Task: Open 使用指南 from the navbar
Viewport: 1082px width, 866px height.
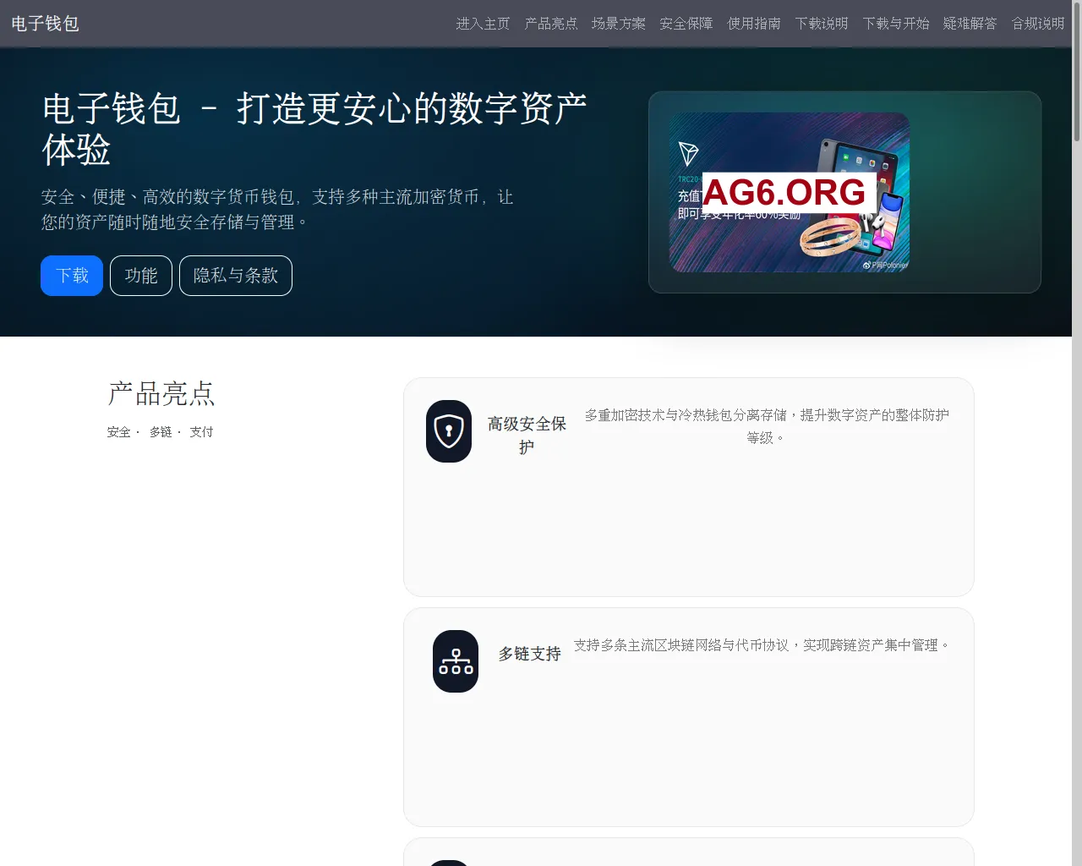Action: (x=753, y=24)
